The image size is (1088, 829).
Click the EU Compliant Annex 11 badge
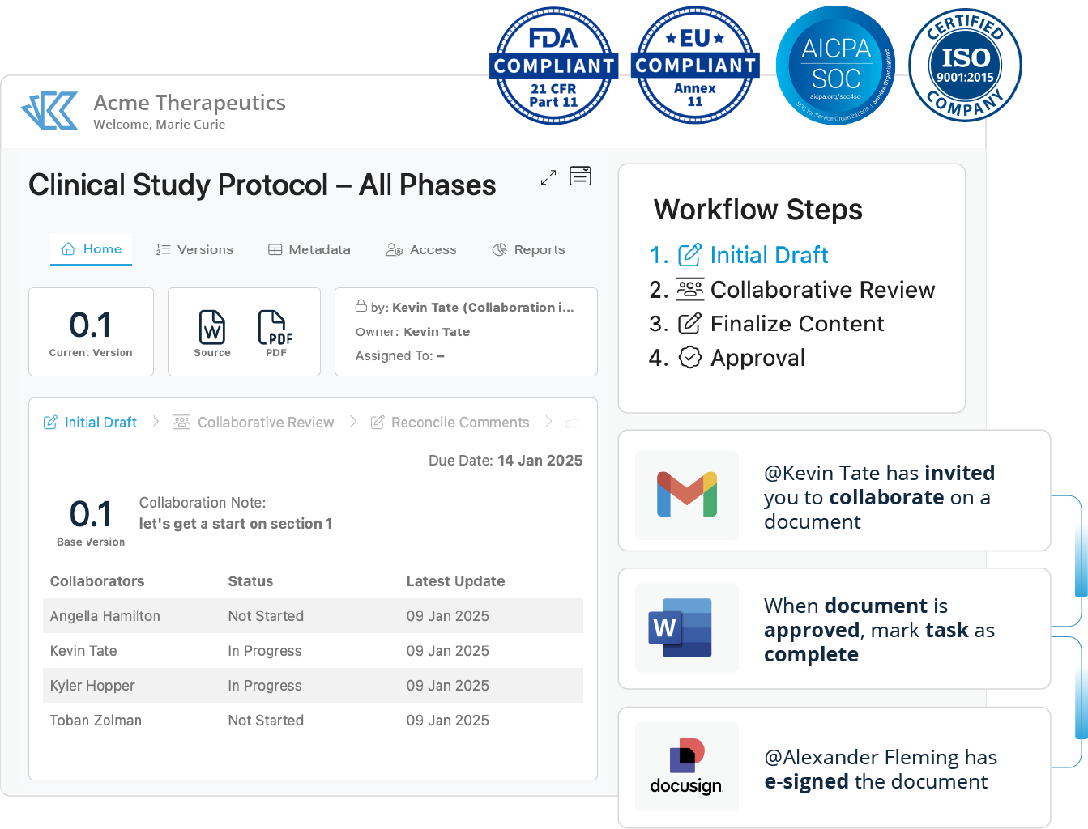(x=695, y=66)
